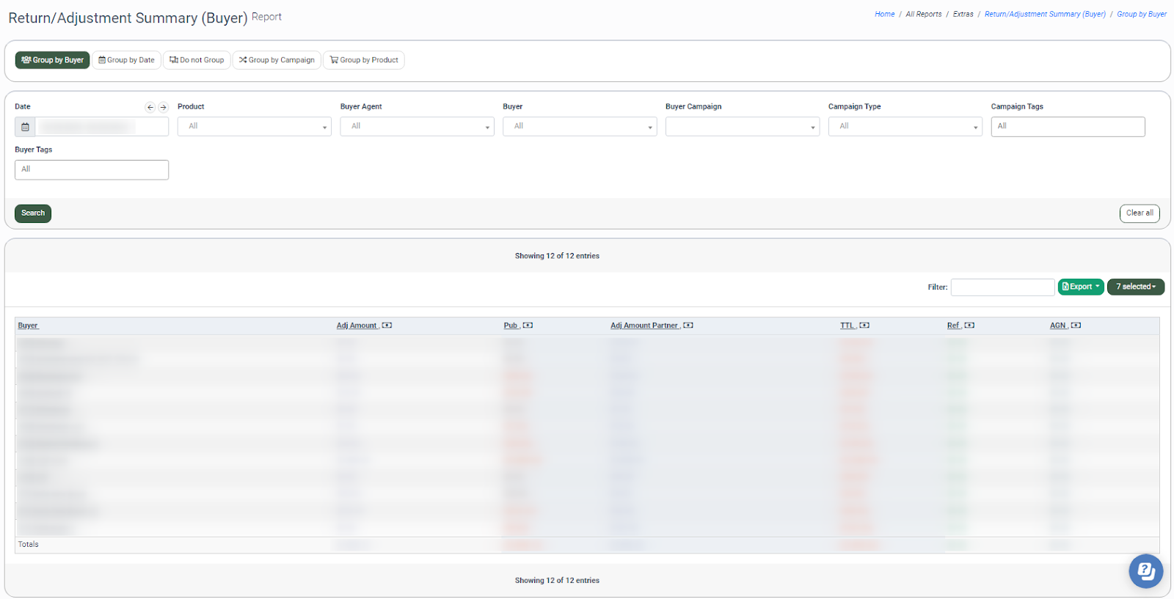Image resolution: width=1174 pixels, height=599 pixels.
Task: Click the icon next to TTL column header
Action: (x=864, y=326)
